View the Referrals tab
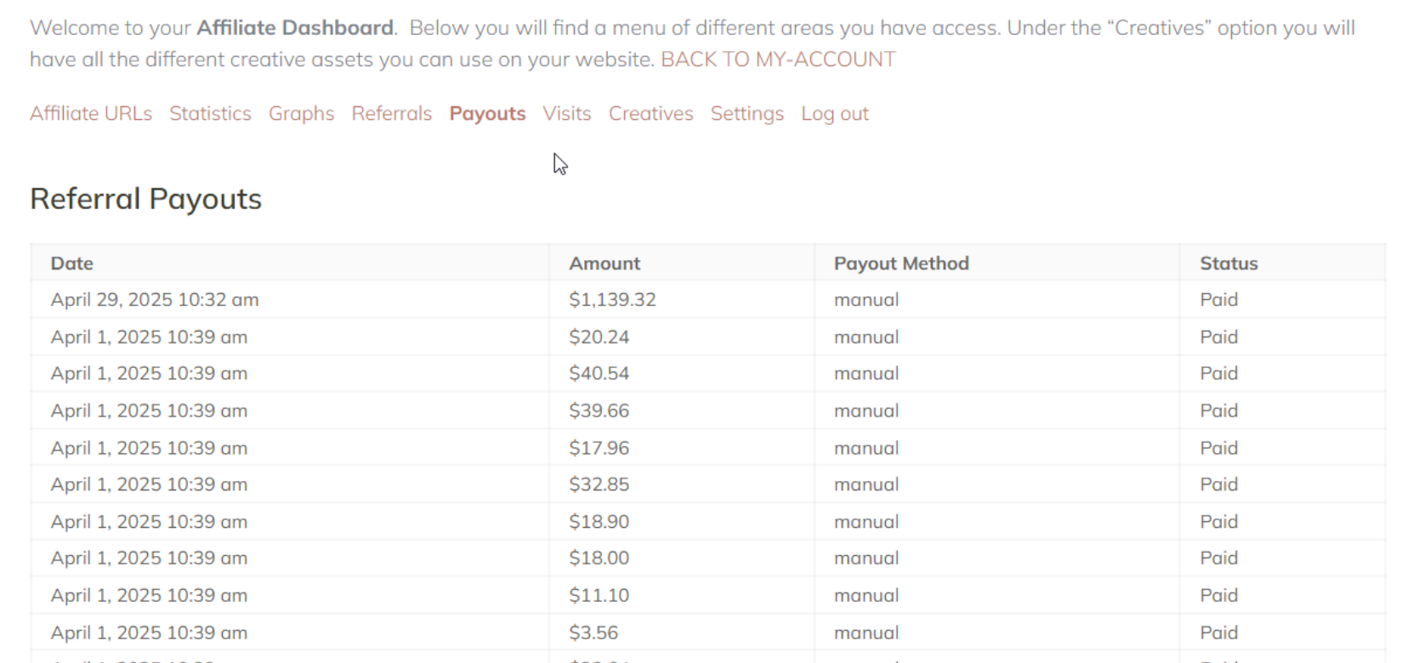 point(392,113)
